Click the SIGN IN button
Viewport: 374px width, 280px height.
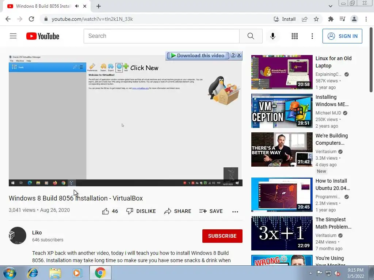(342, 36)
